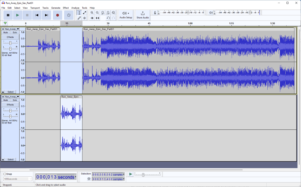Click the record meter microphone icon

click(x=155, y=13)
